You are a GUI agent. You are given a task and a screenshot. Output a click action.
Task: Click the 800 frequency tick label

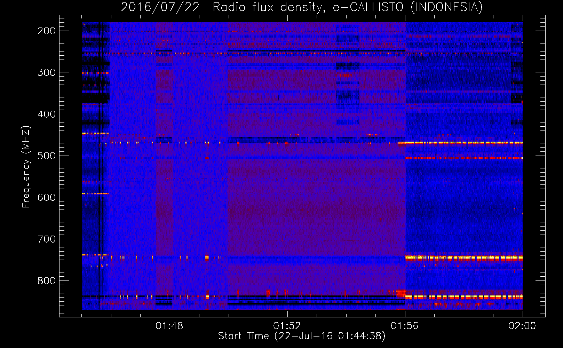coord(47,280)
